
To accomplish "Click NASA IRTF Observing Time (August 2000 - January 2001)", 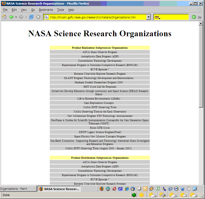I will tap(100, 148).
